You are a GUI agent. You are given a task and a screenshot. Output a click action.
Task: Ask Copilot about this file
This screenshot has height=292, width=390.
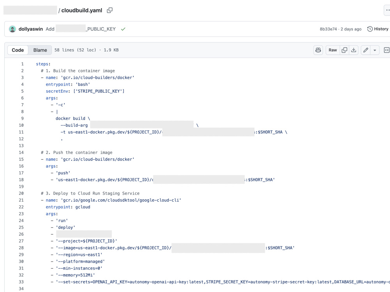318,50
